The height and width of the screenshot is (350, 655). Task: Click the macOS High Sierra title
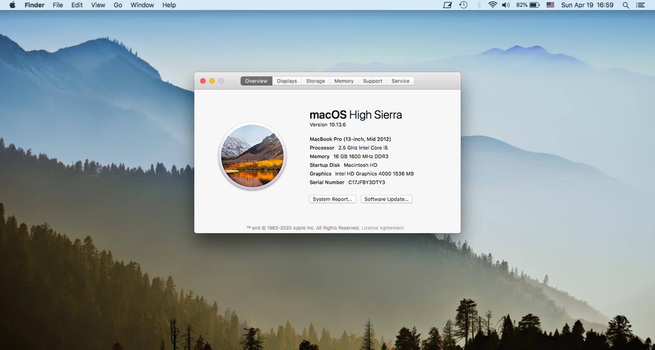pyautogui.click(x=356, y=115)
